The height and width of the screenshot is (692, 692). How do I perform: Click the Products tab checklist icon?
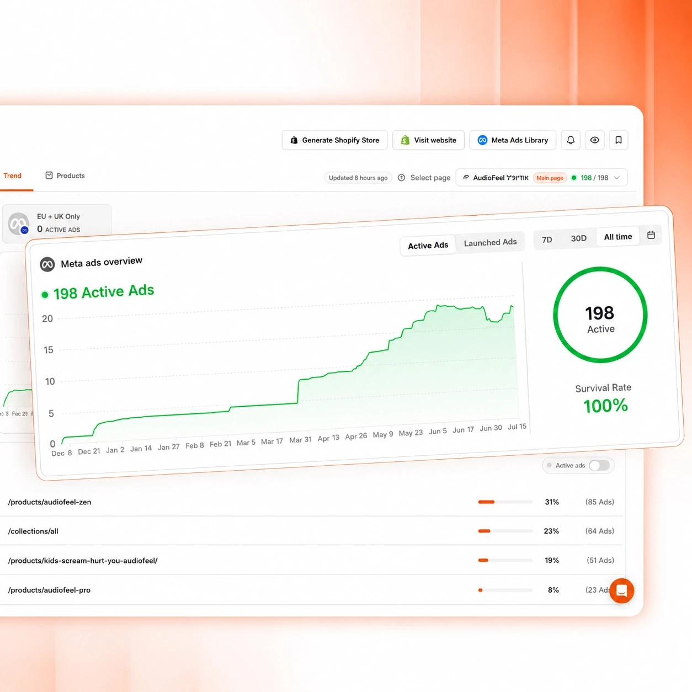coord(49,175)
